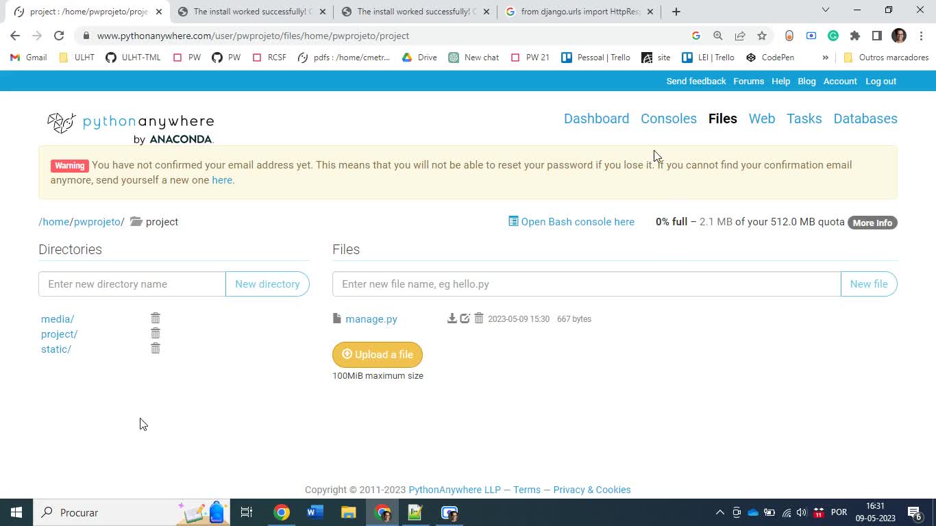Image resolution: width=936 pixels, height=526 pixels.
Task: Click the '0% full' quota indicator
Action: pos(671,221)
